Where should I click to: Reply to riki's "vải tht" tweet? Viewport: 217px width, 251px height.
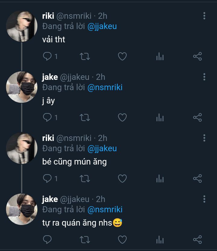click(x=47, y=56)
